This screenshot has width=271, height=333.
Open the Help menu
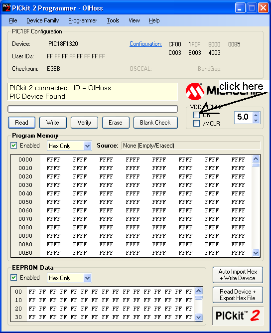coord(154,20)
